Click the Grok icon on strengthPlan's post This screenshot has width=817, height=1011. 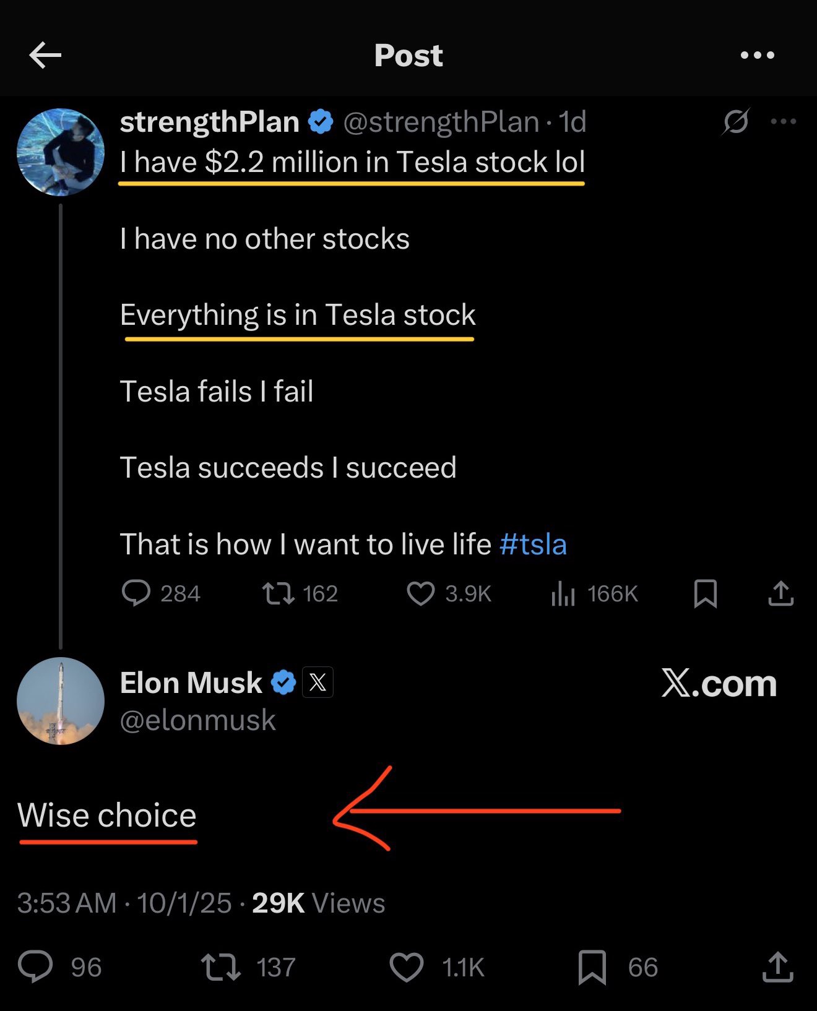[x=736, y=121]
